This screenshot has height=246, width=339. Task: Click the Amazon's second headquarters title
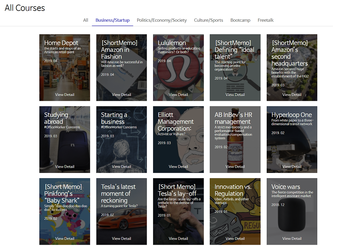coord(290,53)
